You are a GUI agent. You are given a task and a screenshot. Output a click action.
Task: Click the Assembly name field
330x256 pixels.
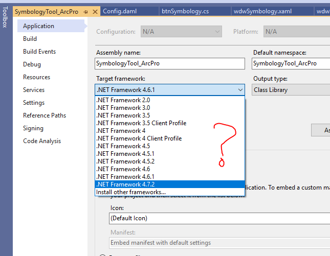(170, 63)
